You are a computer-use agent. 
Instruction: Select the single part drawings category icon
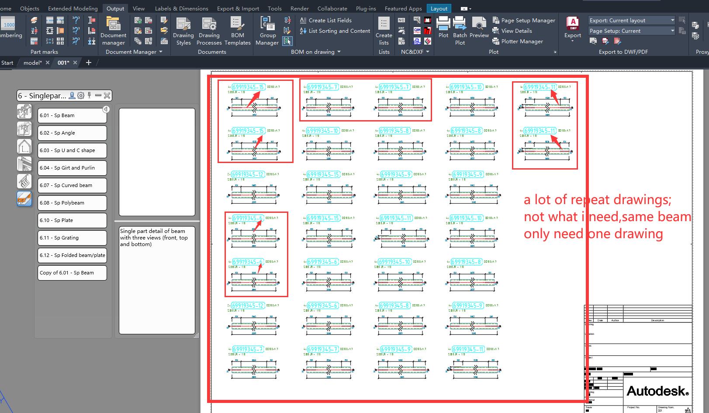[x=24, y=198]
